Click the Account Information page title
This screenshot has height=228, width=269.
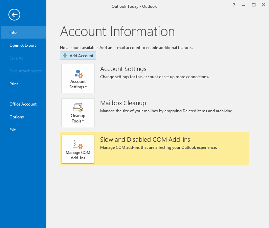(117, 31)
